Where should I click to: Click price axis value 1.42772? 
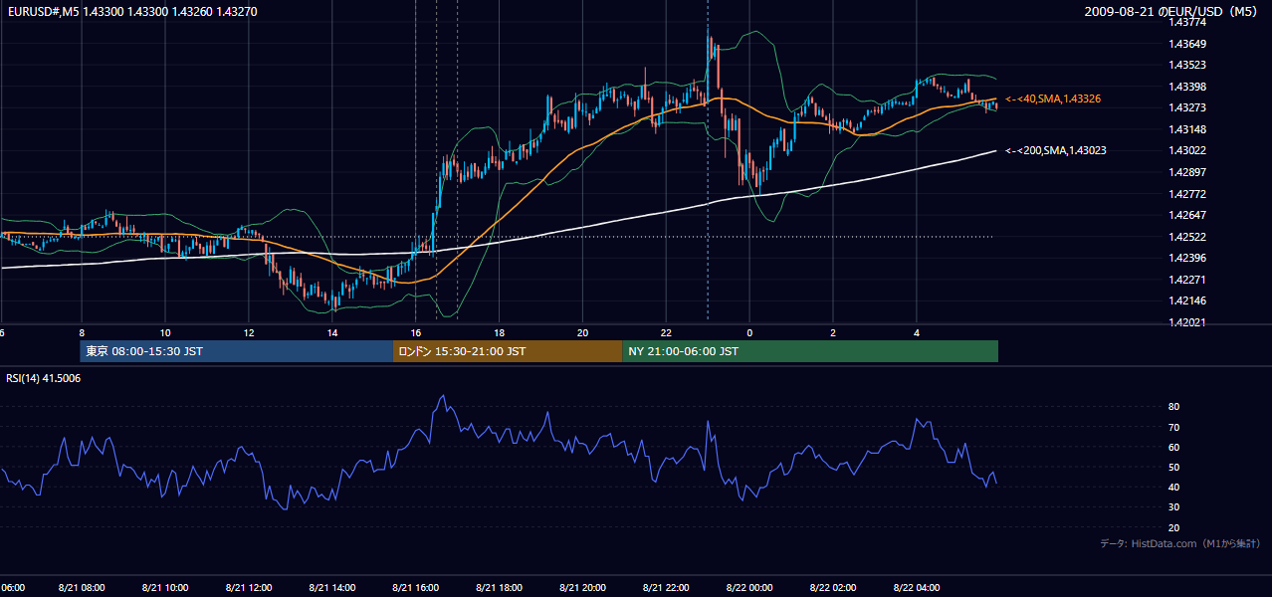click(x=1188, y=194)
